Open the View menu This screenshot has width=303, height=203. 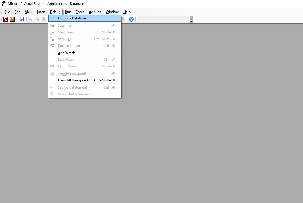[x=29, y=12]
